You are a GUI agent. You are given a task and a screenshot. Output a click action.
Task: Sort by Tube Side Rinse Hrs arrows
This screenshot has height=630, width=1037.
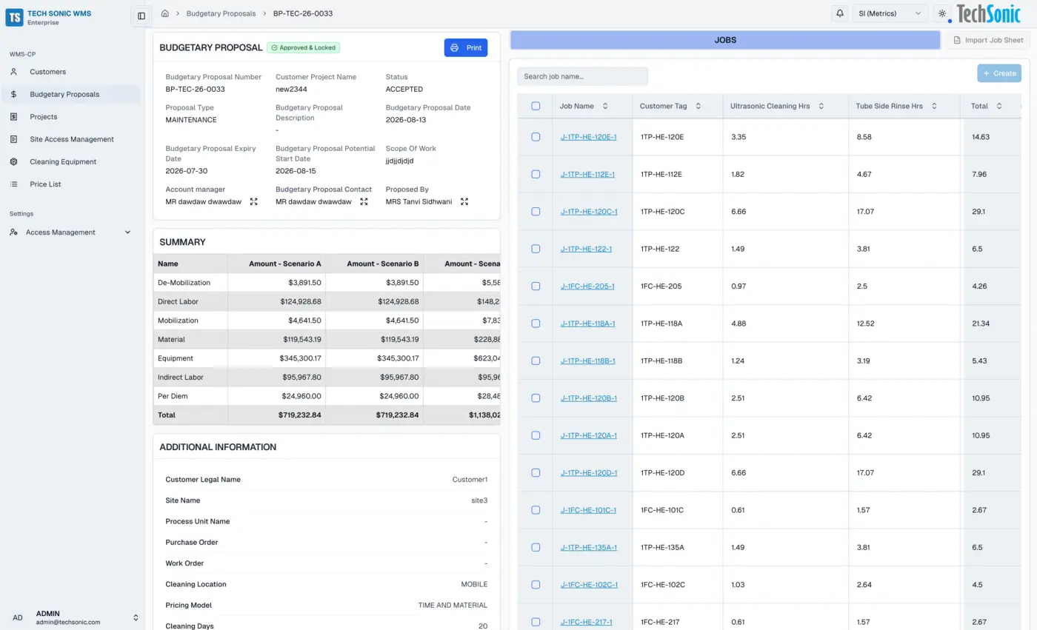934,106
